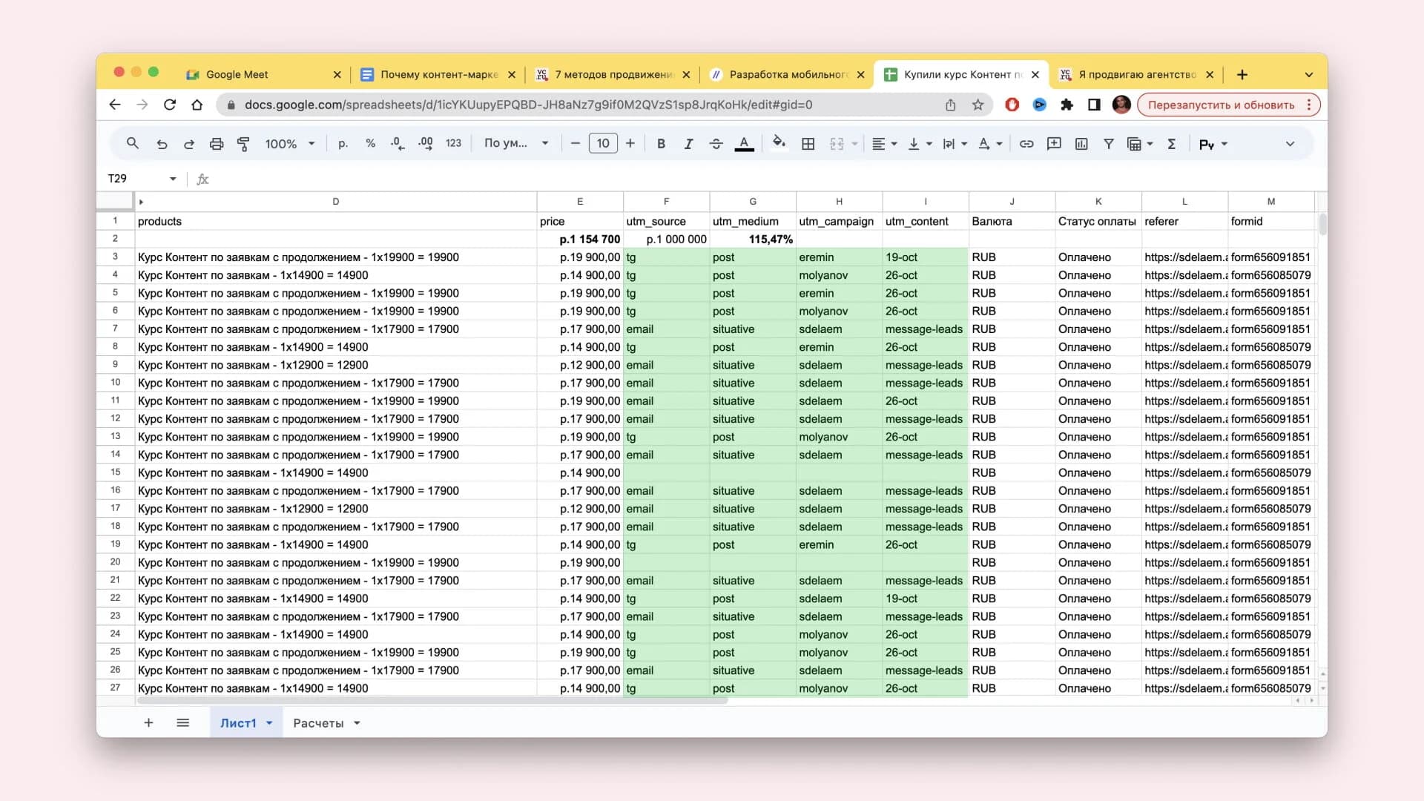Open the borders tool
This screenshot has width=1424, height=801.
pos(808,144)
